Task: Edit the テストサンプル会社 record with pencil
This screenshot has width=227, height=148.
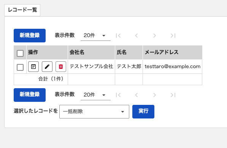Action: coord(47,67)
